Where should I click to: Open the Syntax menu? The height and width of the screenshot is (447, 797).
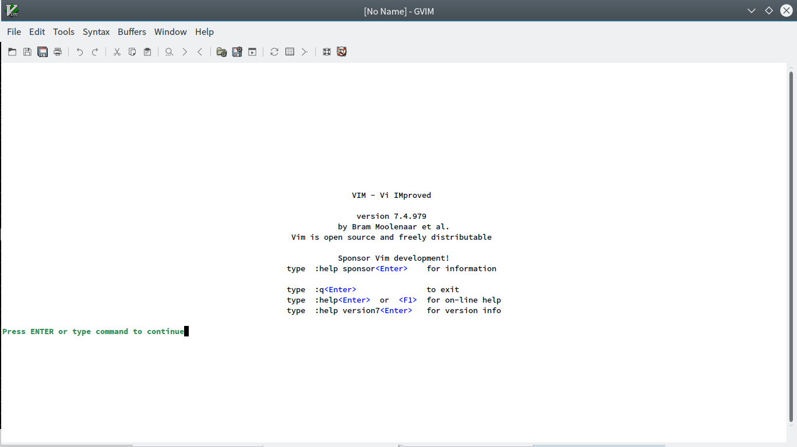click(96, 32)
